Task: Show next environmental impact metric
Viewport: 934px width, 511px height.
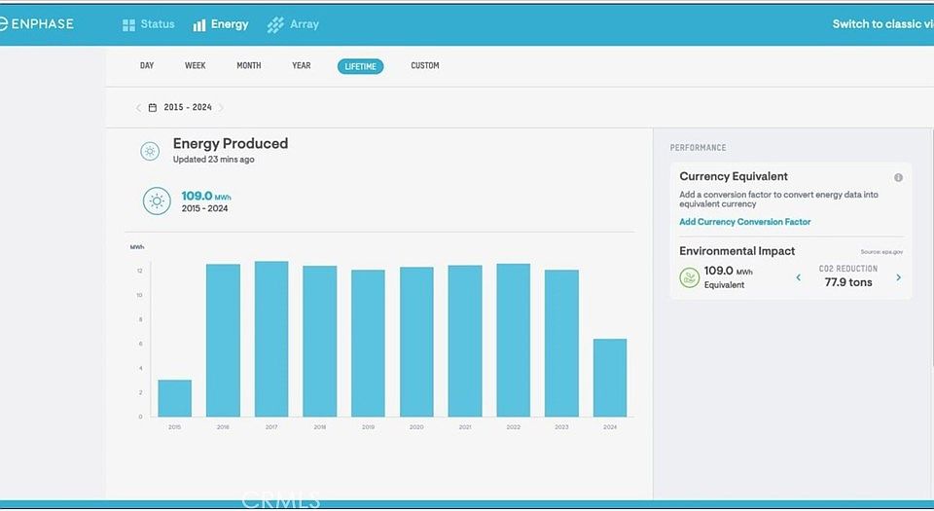Action: coord(898,277)
